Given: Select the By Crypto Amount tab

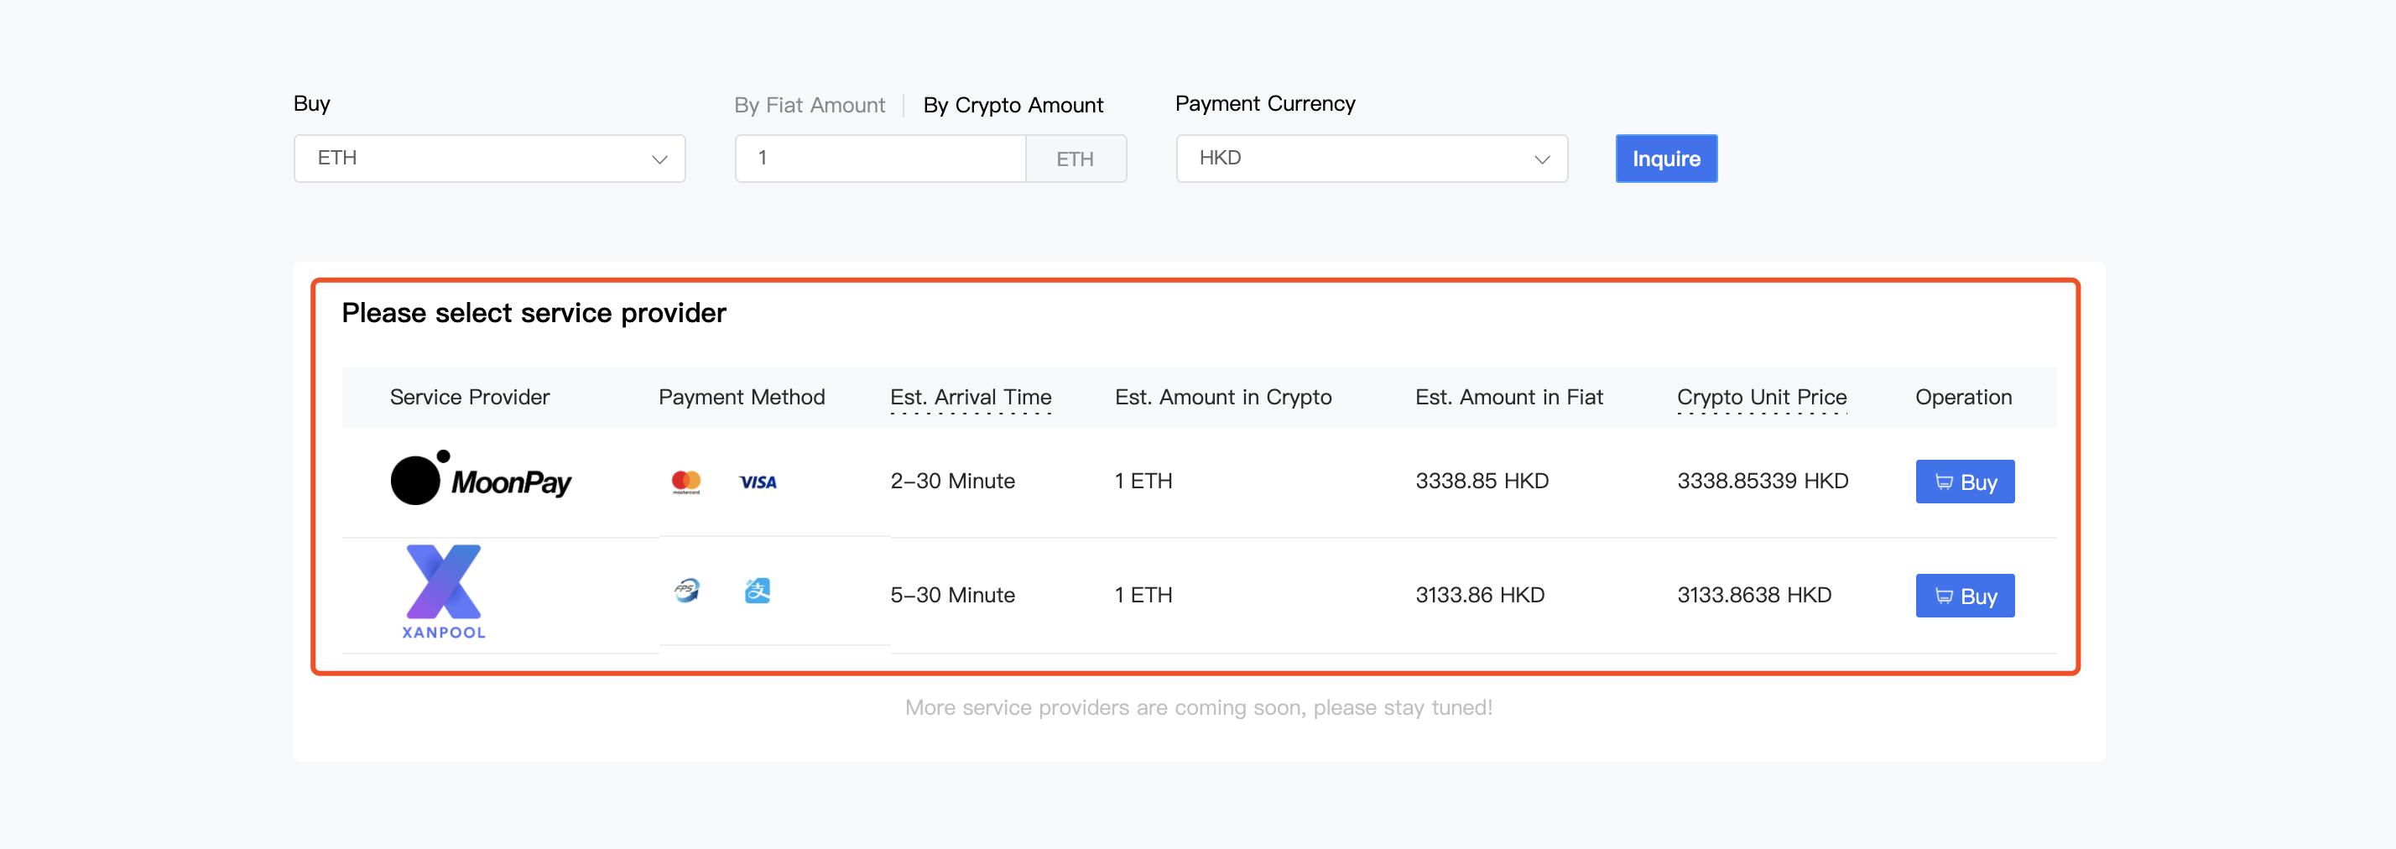Looking at the screenshot, I should [x=1012, y=105].
